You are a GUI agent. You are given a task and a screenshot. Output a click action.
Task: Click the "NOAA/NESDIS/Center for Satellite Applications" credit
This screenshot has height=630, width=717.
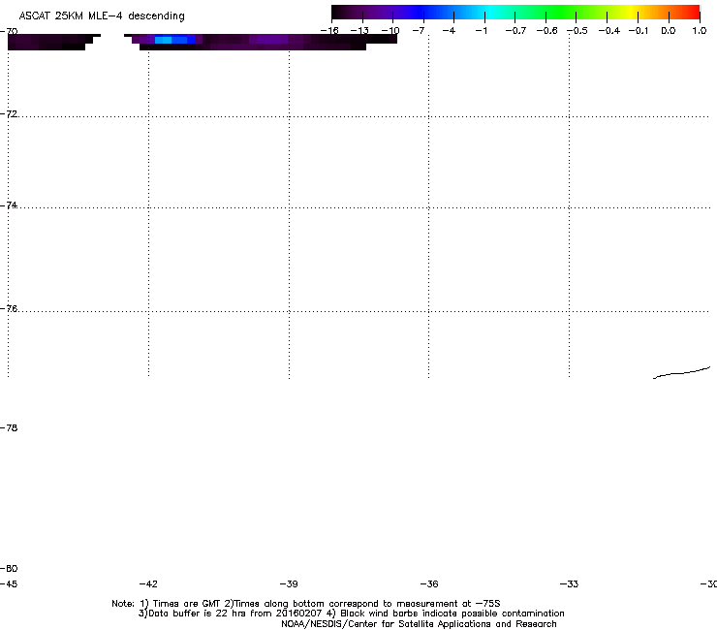pos(419,624)
